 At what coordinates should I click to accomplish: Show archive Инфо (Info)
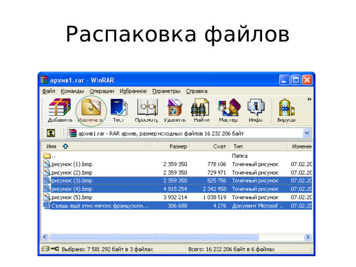[x=256, y=110]
